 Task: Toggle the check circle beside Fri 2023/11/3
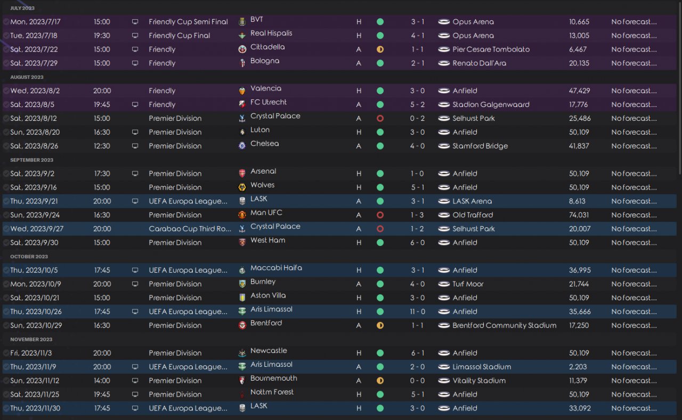[6, 353]
